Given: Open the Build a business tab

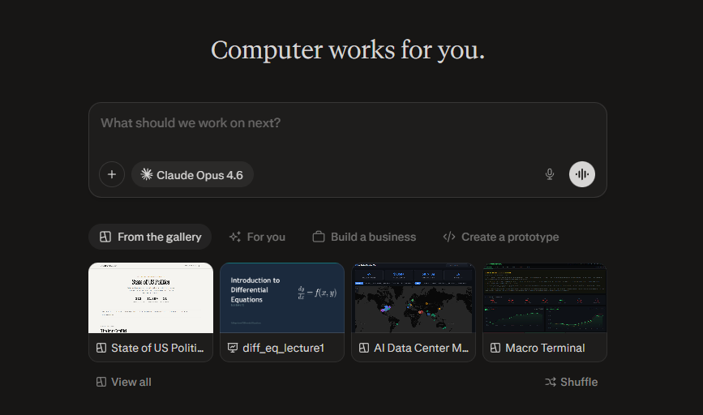Looking at the screenshot, I should coord(364,237).
